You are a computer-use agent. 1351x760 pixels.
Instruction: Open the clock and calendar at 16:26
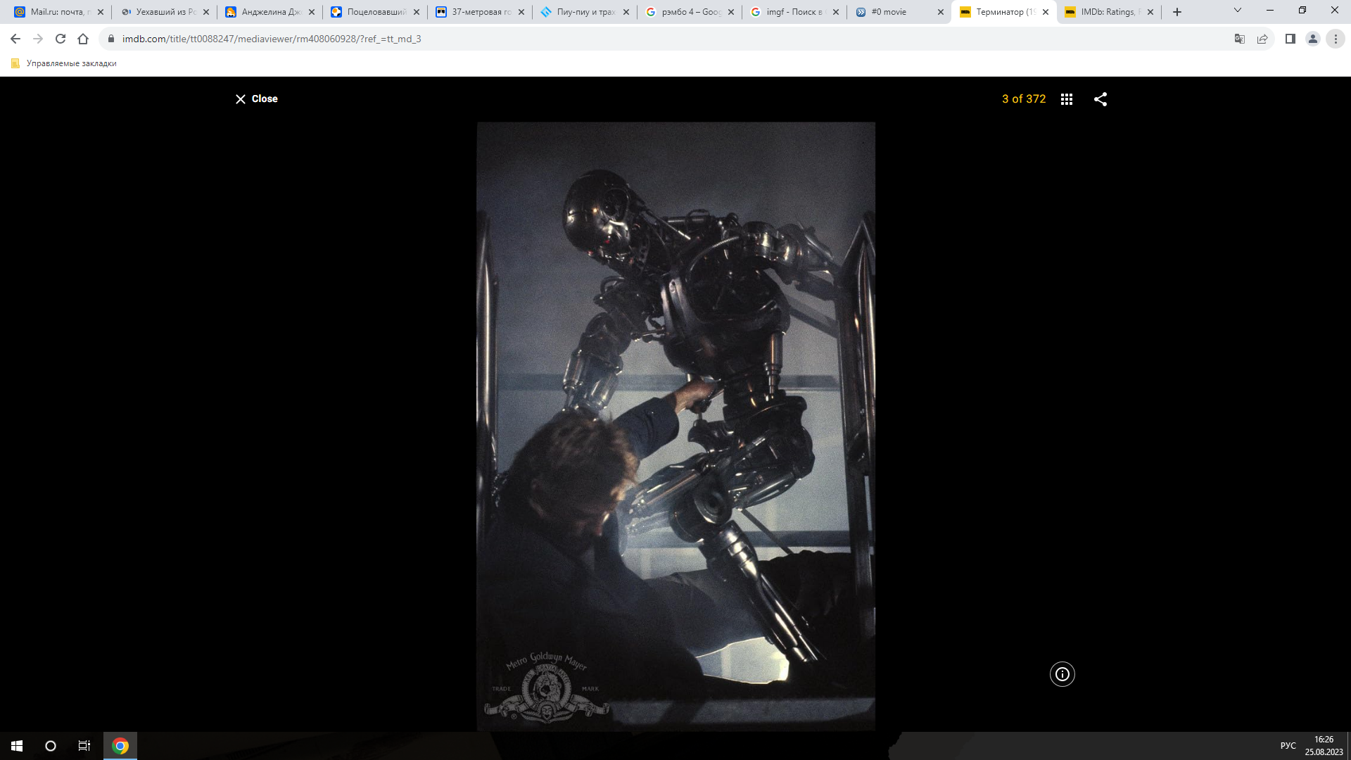[1324, 746]
